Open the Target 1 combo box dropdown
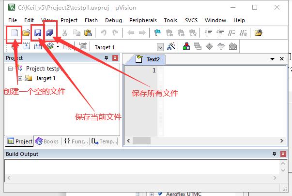Screen dimensions: 292x196 [x=160, y=47]
